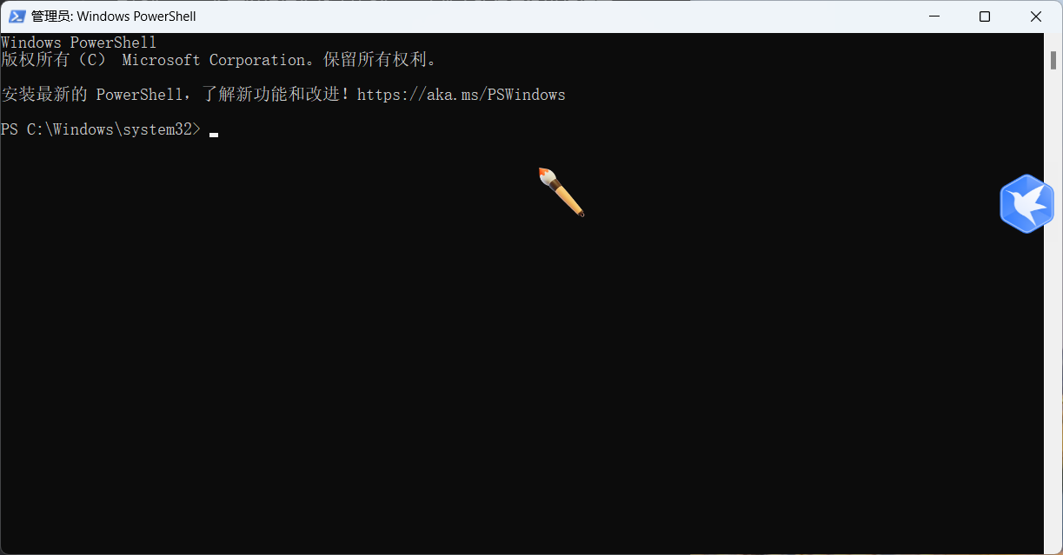Close the administrator PowerShell window
The height and width of the screenshot is (555, 1063).
(x=1036, y=17)
